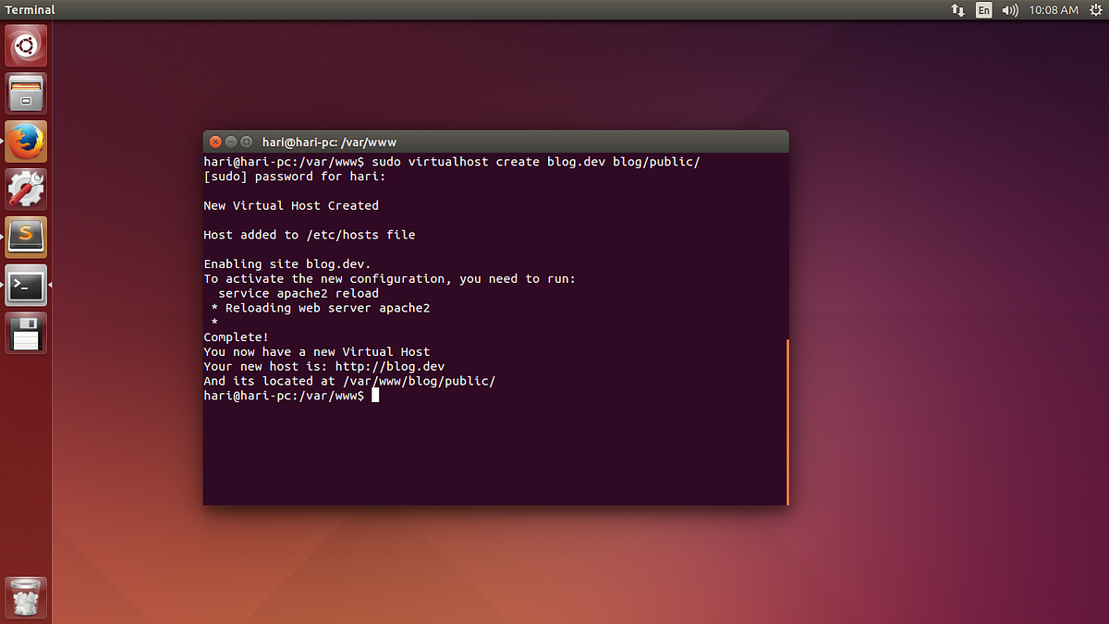Open the Ubuntu Dash home button

[25, 44]
